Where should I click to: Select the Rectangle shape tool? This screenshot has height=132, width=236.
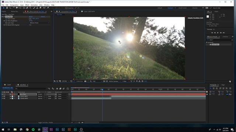point(24,8)
